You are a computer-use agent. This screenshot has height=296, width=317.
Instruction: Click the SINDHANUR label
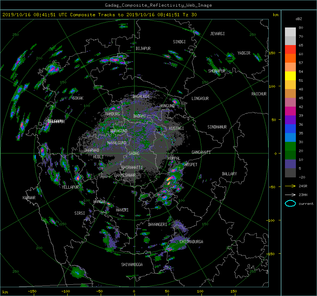coord(217,127)
